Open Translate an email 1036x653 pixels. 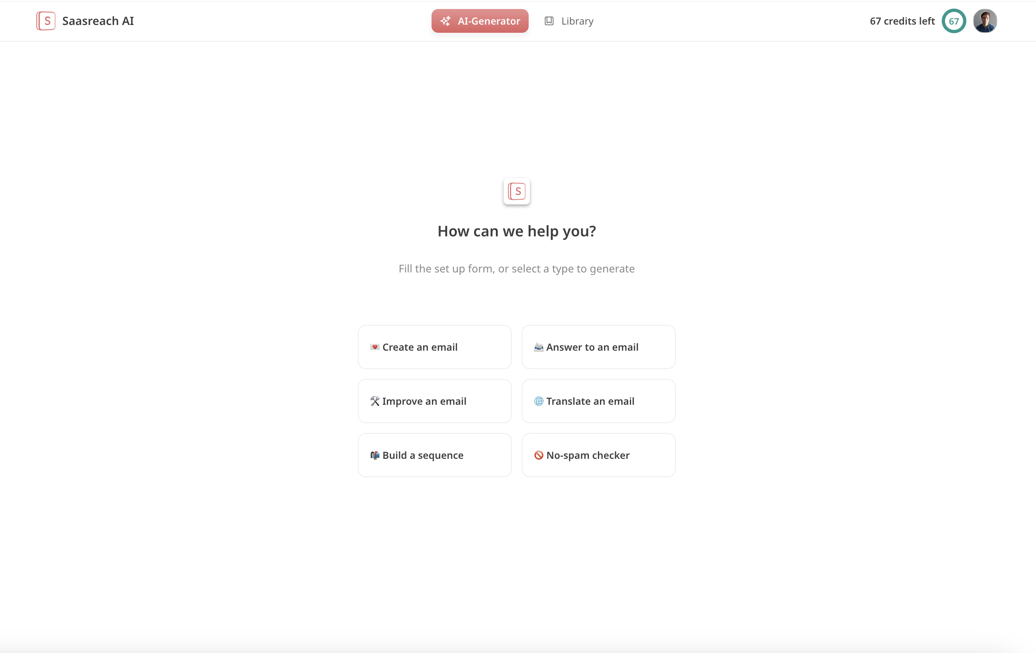598,401
